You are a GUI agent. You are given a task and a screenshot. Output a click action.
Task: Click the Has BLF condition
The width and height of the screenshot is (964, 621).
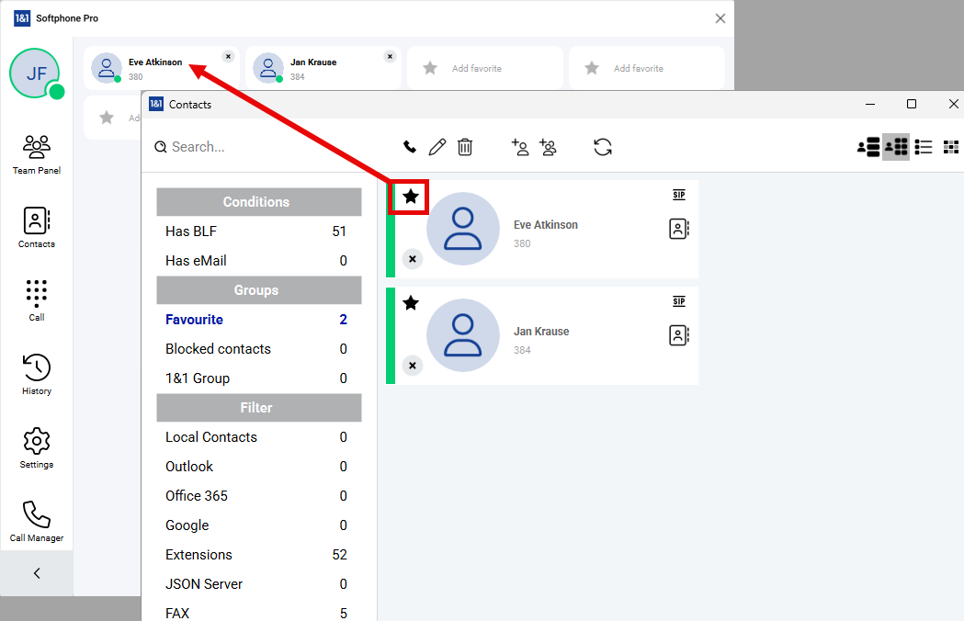pyautogui.click(x=191, y=231)
